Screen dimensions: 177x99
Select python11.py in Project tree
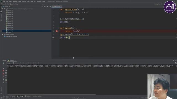(x=9, y=29)
